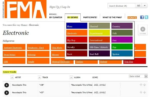Select the Folk genre tile
This screenshot has width=150, height=97.
[122, 33]
